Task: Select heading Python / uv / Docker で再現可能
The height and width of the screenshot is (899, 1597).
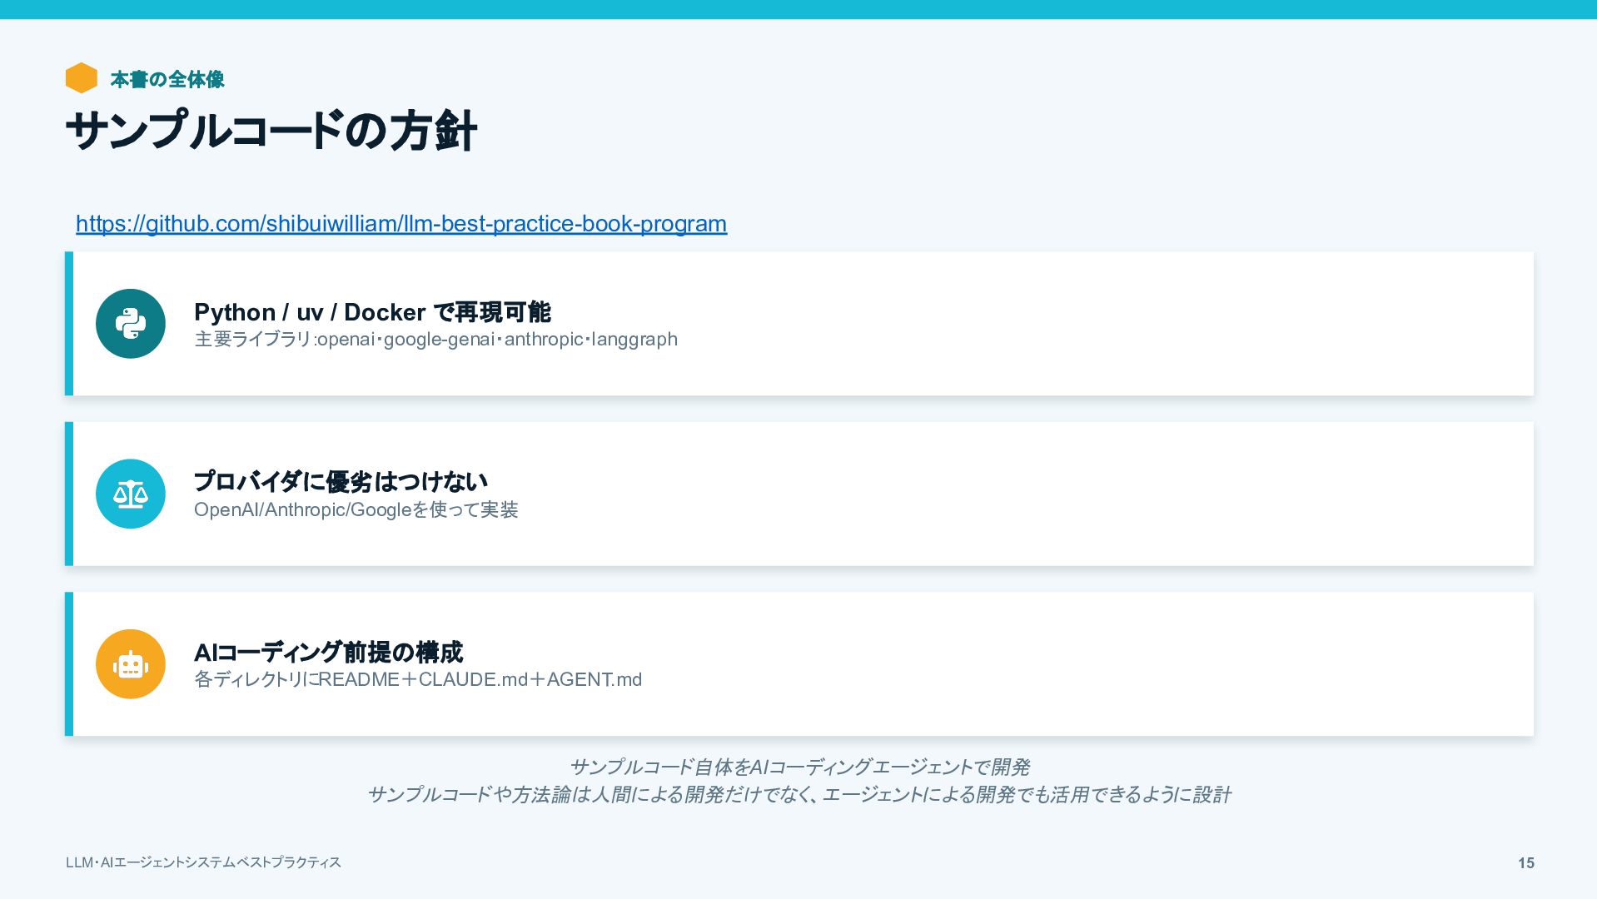Action: tap(372, 312)
